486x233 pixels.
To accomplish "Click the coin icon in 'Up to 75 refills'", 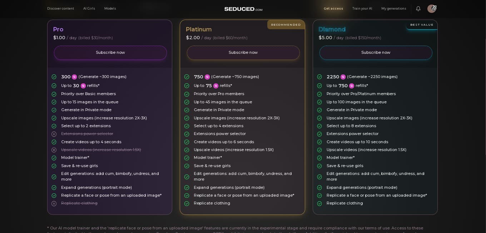I will tap(216, 86).
